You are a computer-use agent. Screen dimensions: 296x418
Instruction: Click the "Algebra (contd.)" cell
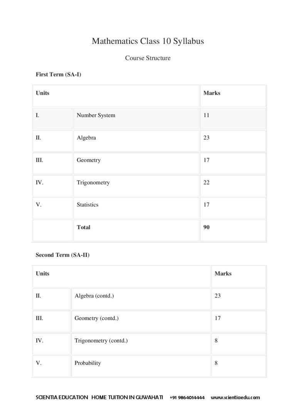click(x=94, y=296)
